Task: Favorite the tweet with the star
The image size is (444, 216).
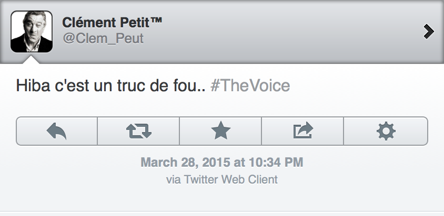Action: pos(220,131)
